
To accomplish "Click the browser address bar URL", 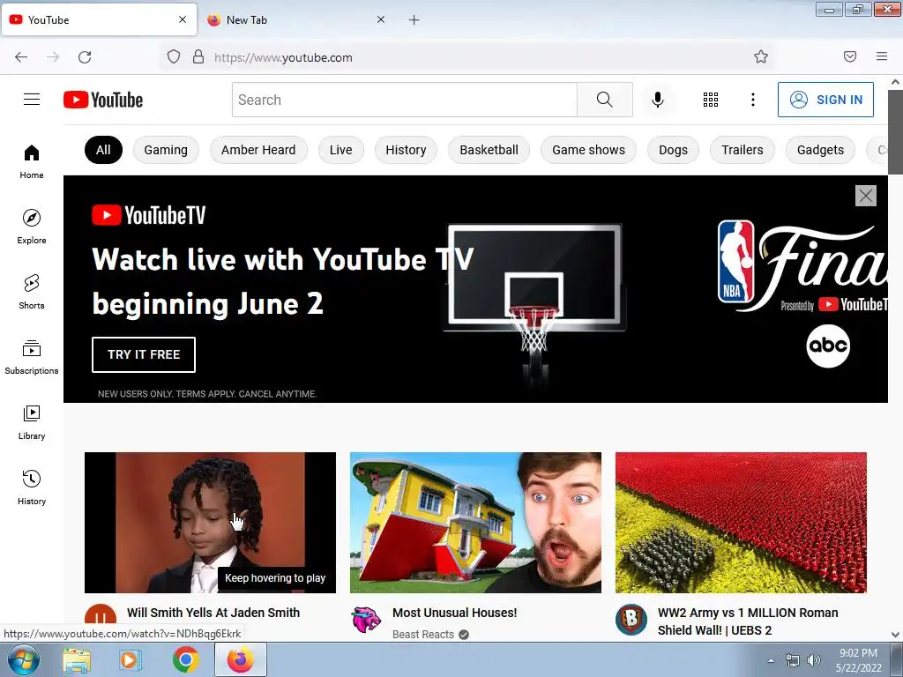I will [x=283, y=57].
